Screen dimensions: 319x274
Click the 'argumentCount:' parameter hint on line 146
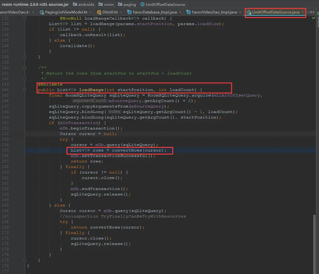(90, 100)
